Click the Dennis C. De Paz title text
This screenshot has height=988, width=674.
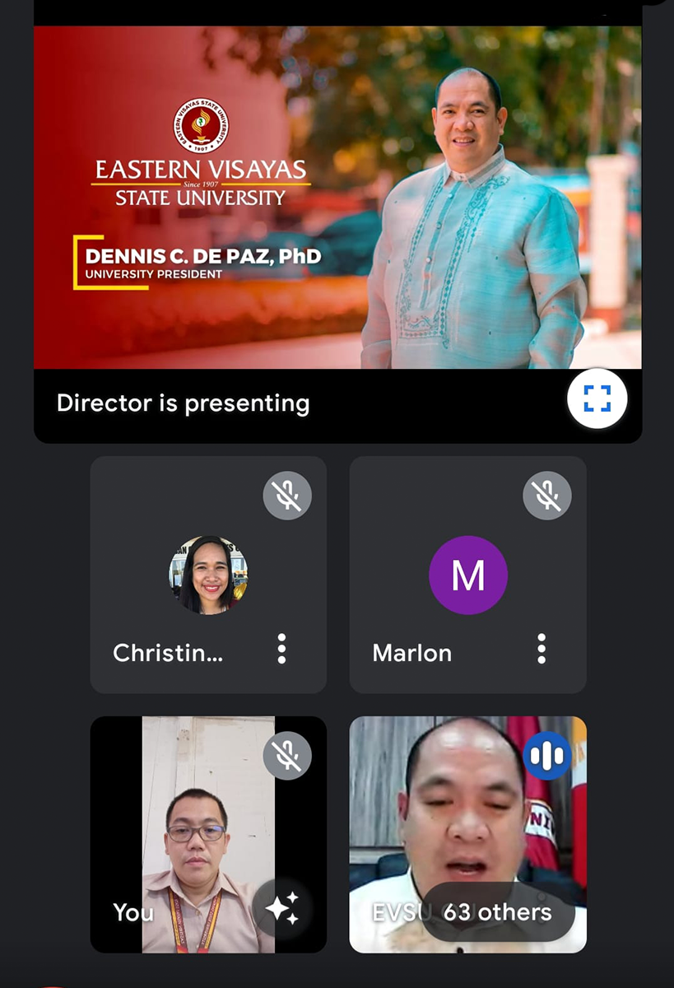(202, 257)
